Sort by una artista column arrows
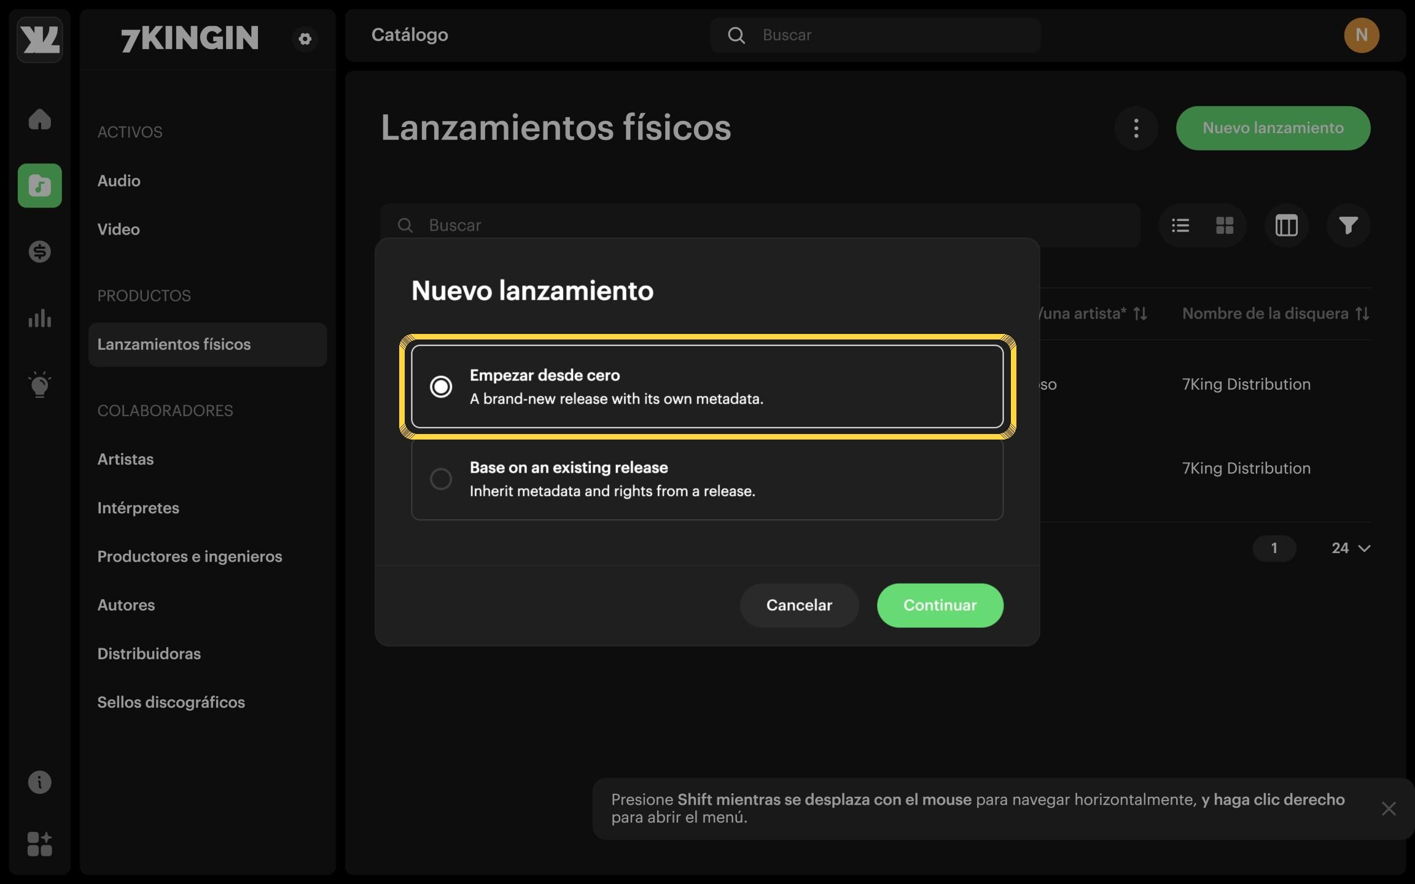Image resolution: width=1415 pixels, height=884 pixels. [x=1140, y=314]
